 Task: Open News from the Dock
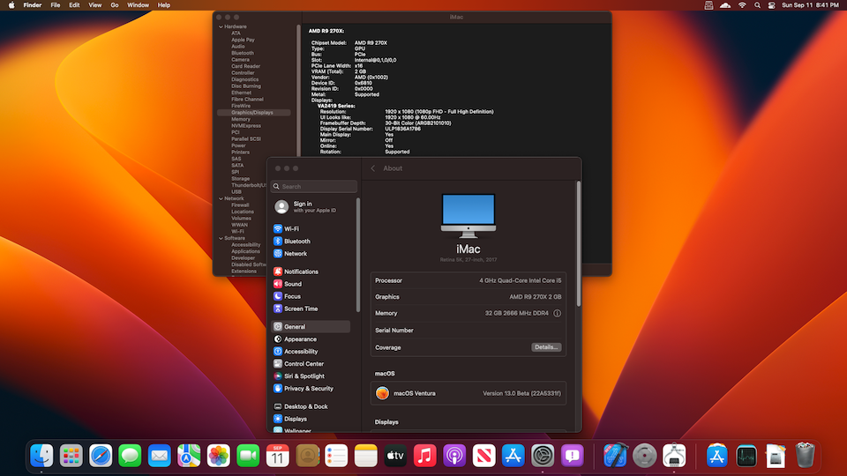click(483, 456)
